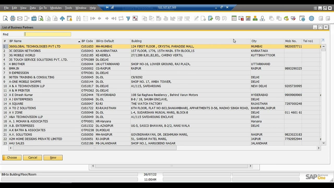Select row A2M HOME DESIGNS PRIVATE LIMITED
This screenshot has height=188, width=334.
pos(162,139)
